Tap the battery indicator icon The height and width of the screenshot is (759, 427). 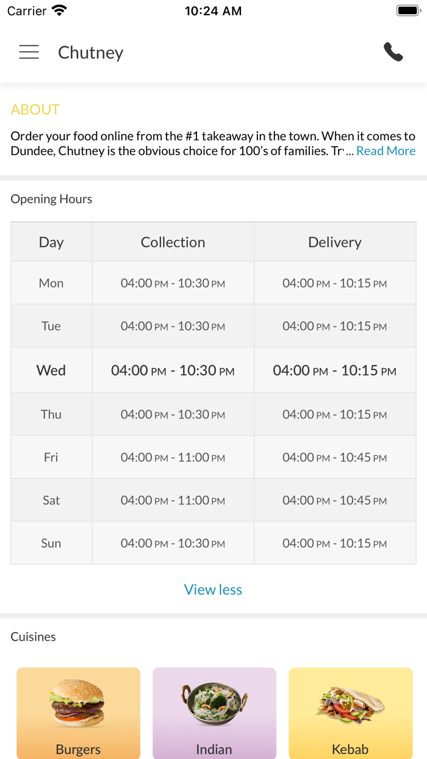408,10
